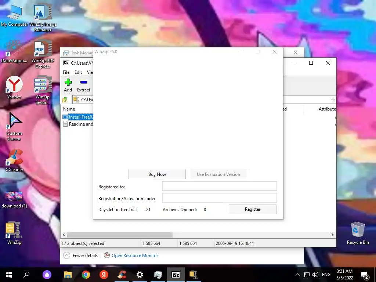Image resolution: width=376 pixels, height=282 pixels.
Task: Open the purple Alice assistant taskbar icon
Action: point(47,275)
